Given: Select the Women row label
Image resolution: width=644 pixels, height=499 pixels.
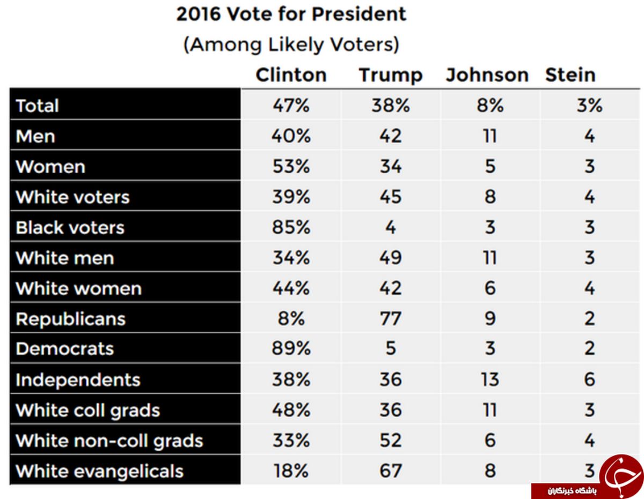Looking at the screenshot, I should pos(50,167).
